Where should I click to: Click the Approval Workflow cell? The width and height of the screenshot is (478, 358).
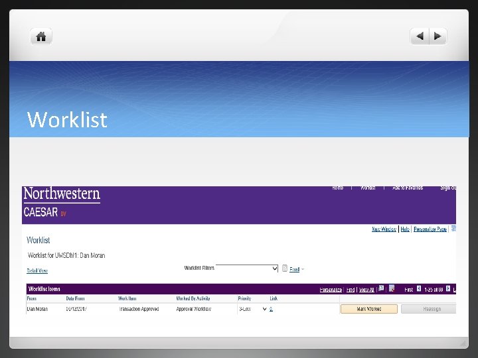(x=194, y=309)
